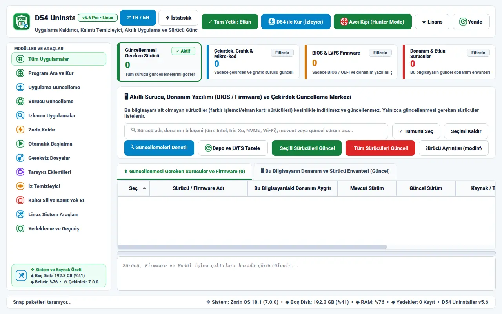The height and width of the screenshot is (314, 502).
Task: Open the Lisans button
Action: (432, 22)
